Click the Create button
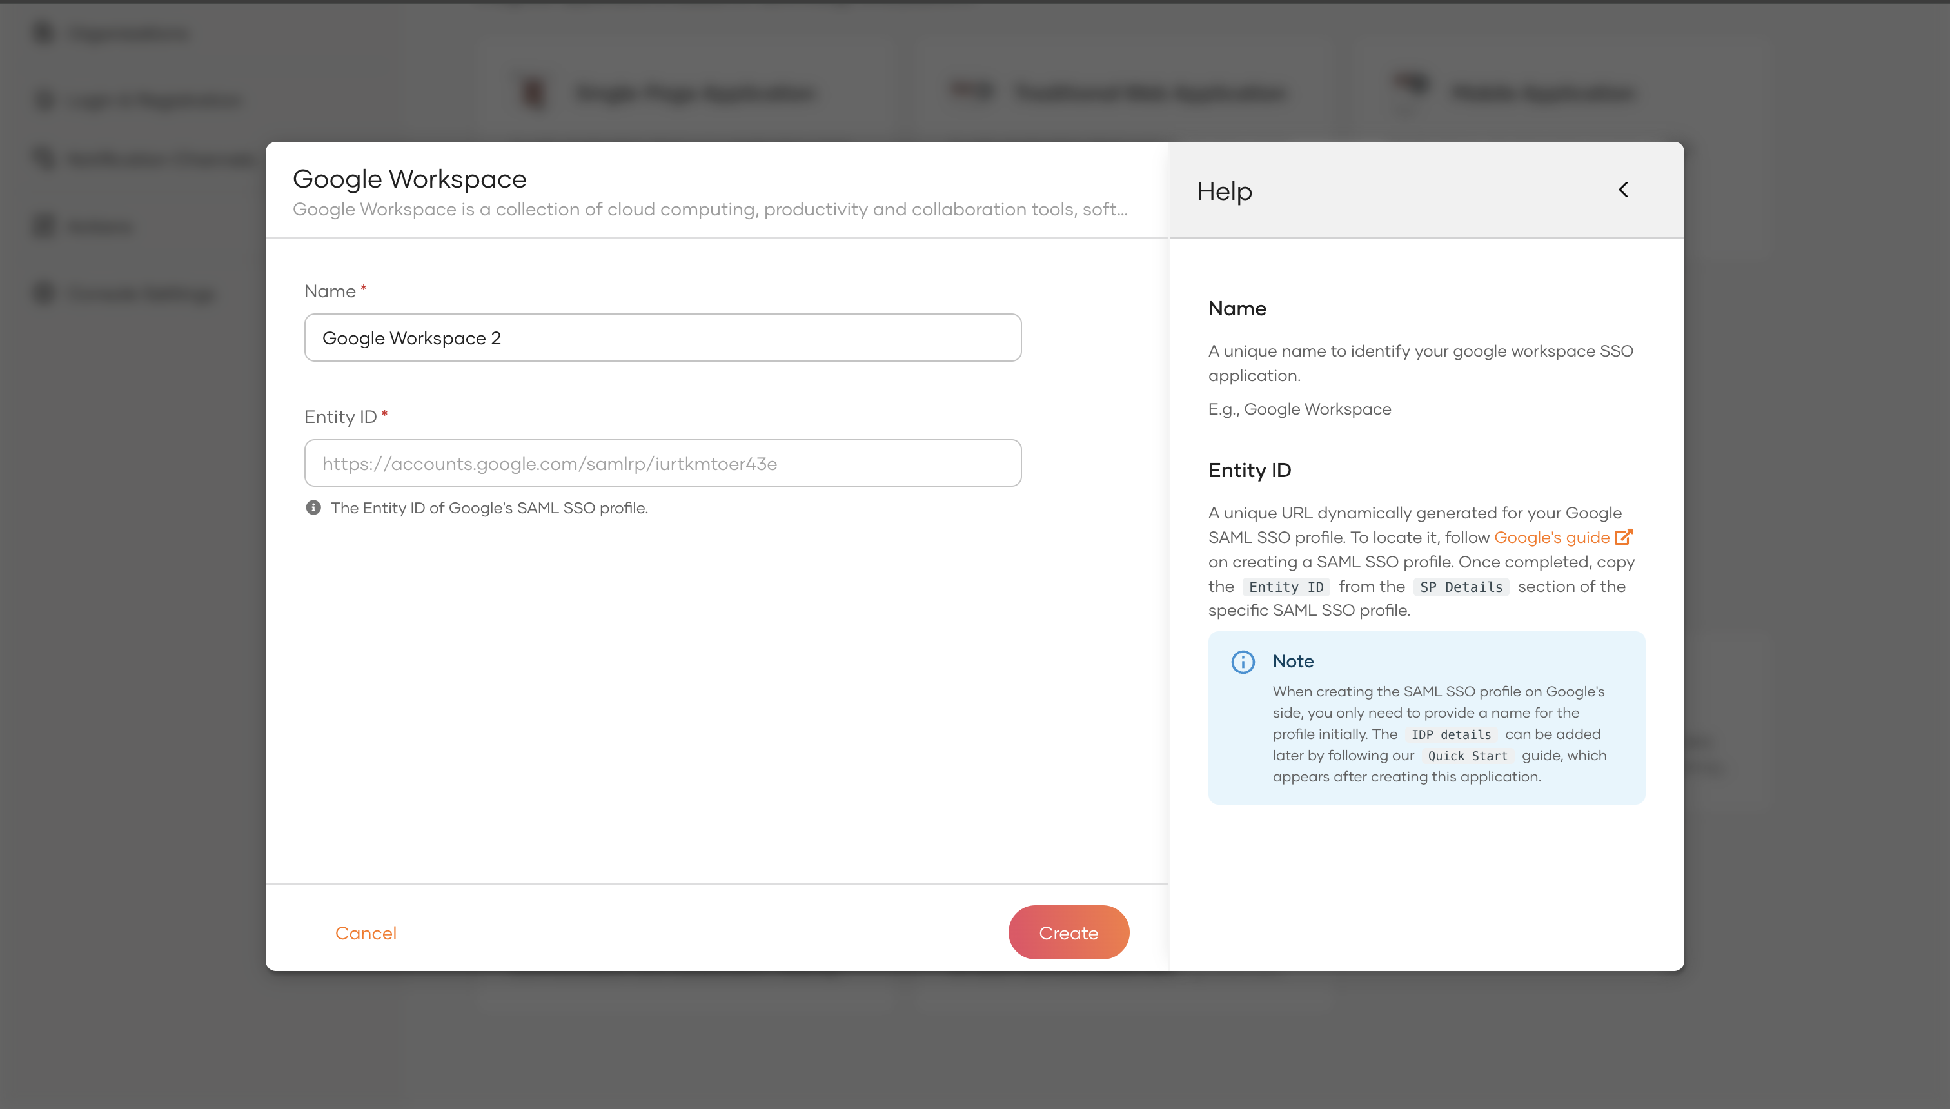The width and height of the screenshot is (1950, 1109). pyautogui.click(x=1069, y=932)
